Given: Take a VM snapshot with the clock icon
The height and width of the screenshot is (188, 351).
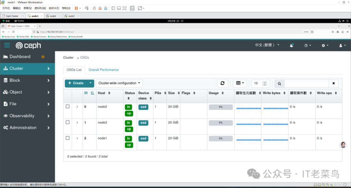Looking at the screenshot, I should pos(94,8).
